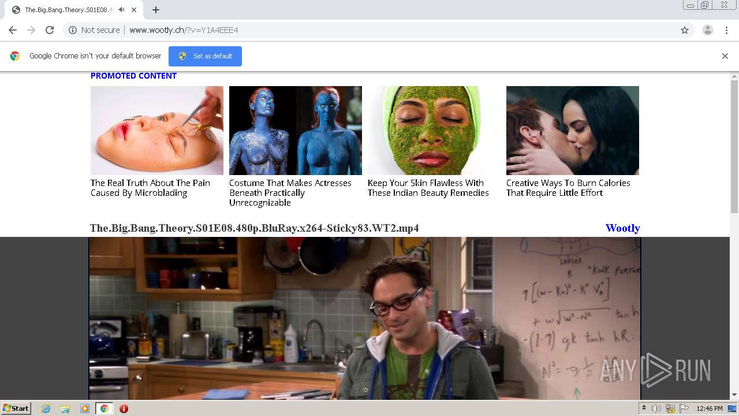739x416 pixels.
Task: Open the Windows Start menu
Action: click(x=16, y=408)
